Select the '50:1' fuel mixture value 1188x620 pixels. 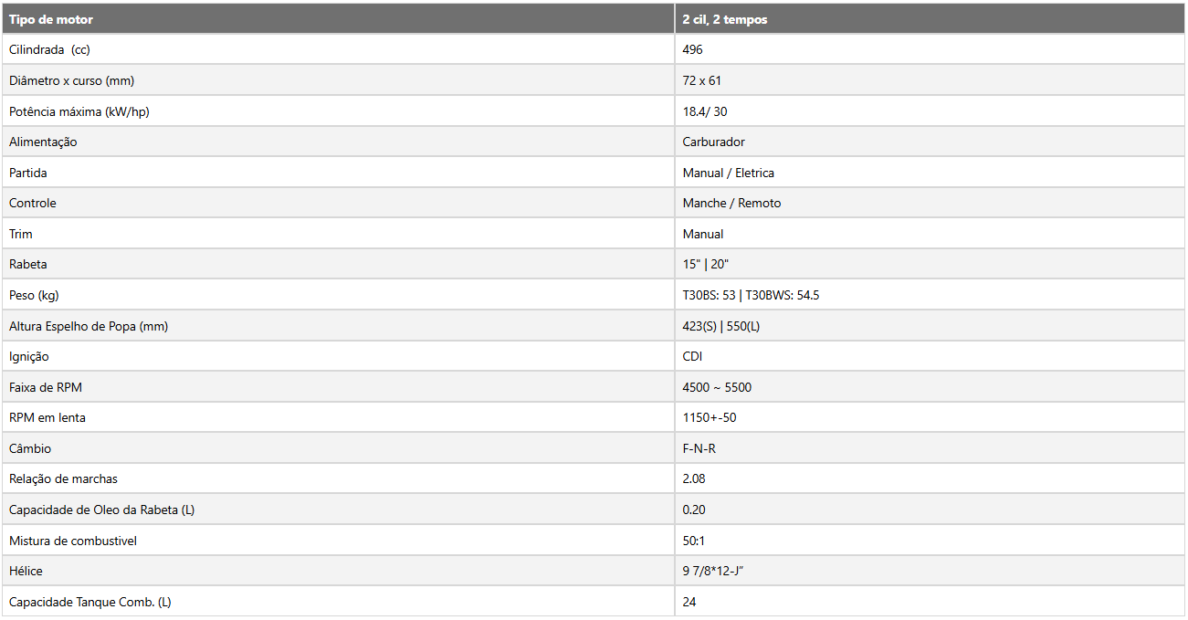coord(694,541)
